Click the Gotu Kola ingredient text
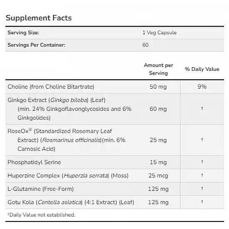 pyautogui.click(x=71, y=202)
